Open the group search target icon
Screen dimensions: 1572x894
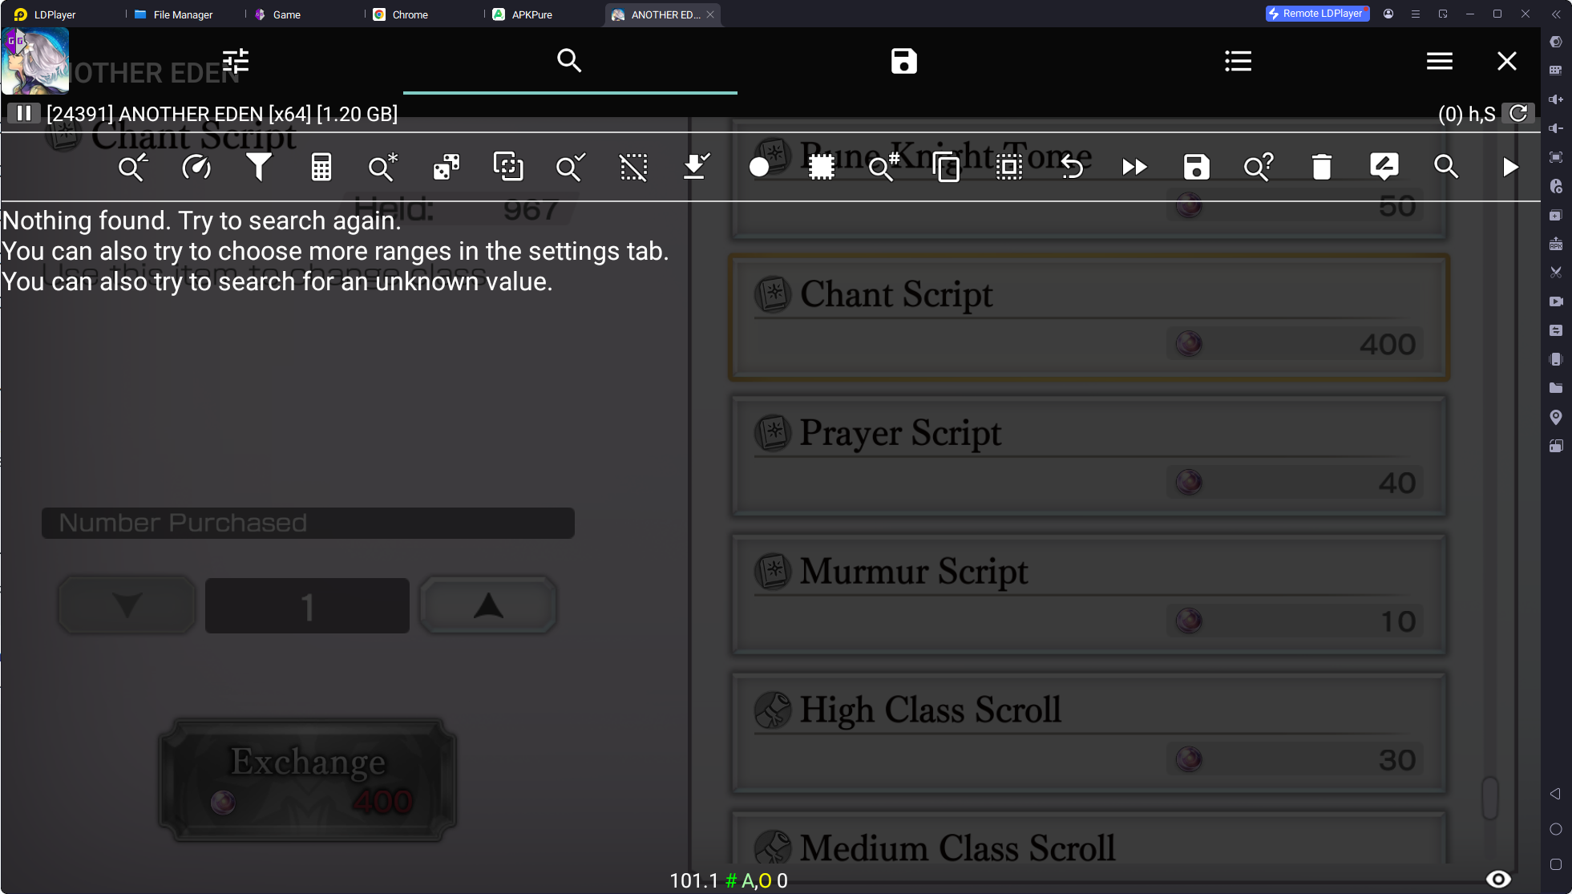[508, 167]
